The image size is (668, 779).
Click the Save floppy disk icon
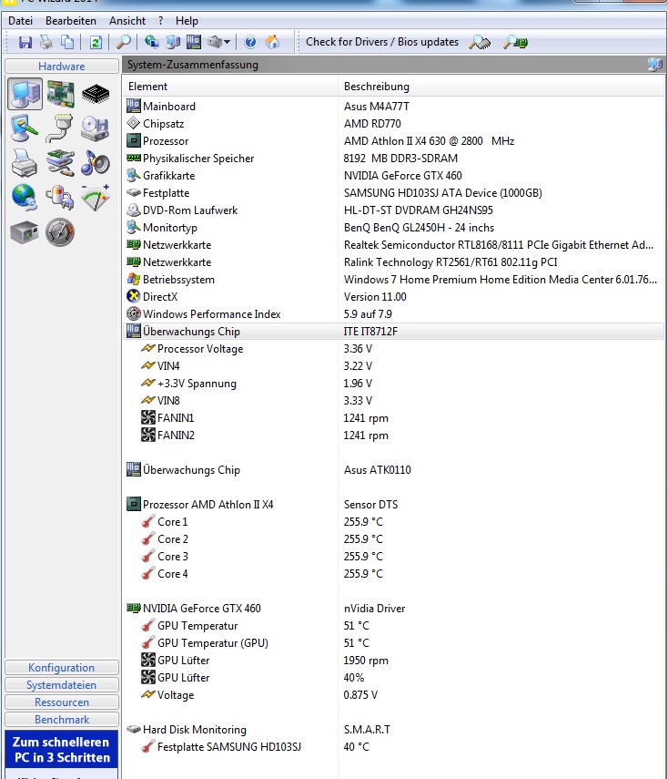[x=25, y=42]
